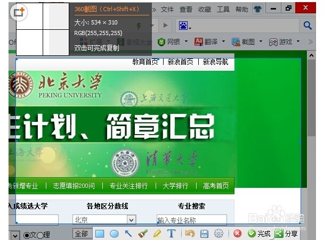
Task: Open the 查看 menu
Action: (186, 9)
